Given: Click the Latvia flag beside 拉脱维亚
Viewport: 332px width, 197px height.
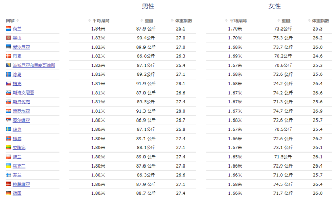Looking at the screenshot, I should 8,184.
